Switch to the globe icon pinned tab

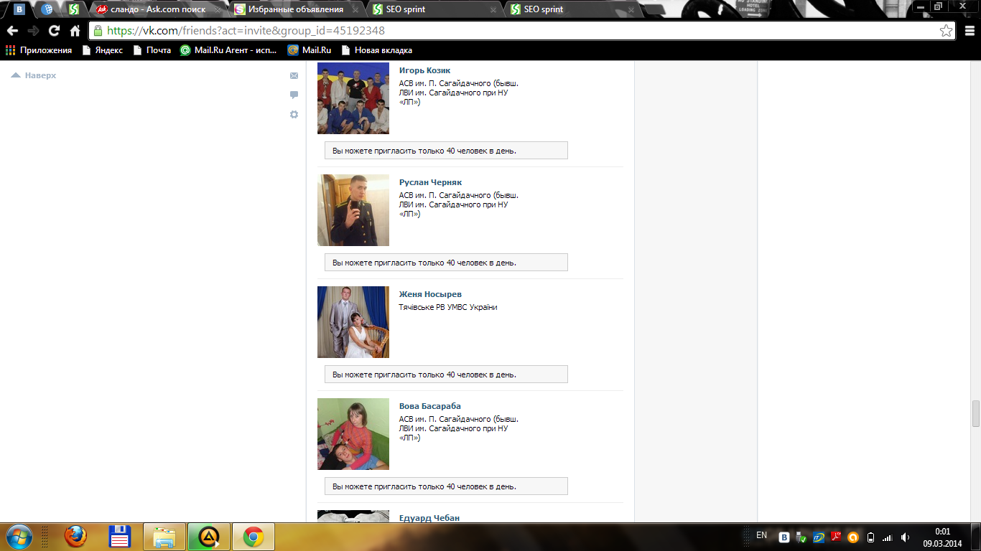pos(47,9)
